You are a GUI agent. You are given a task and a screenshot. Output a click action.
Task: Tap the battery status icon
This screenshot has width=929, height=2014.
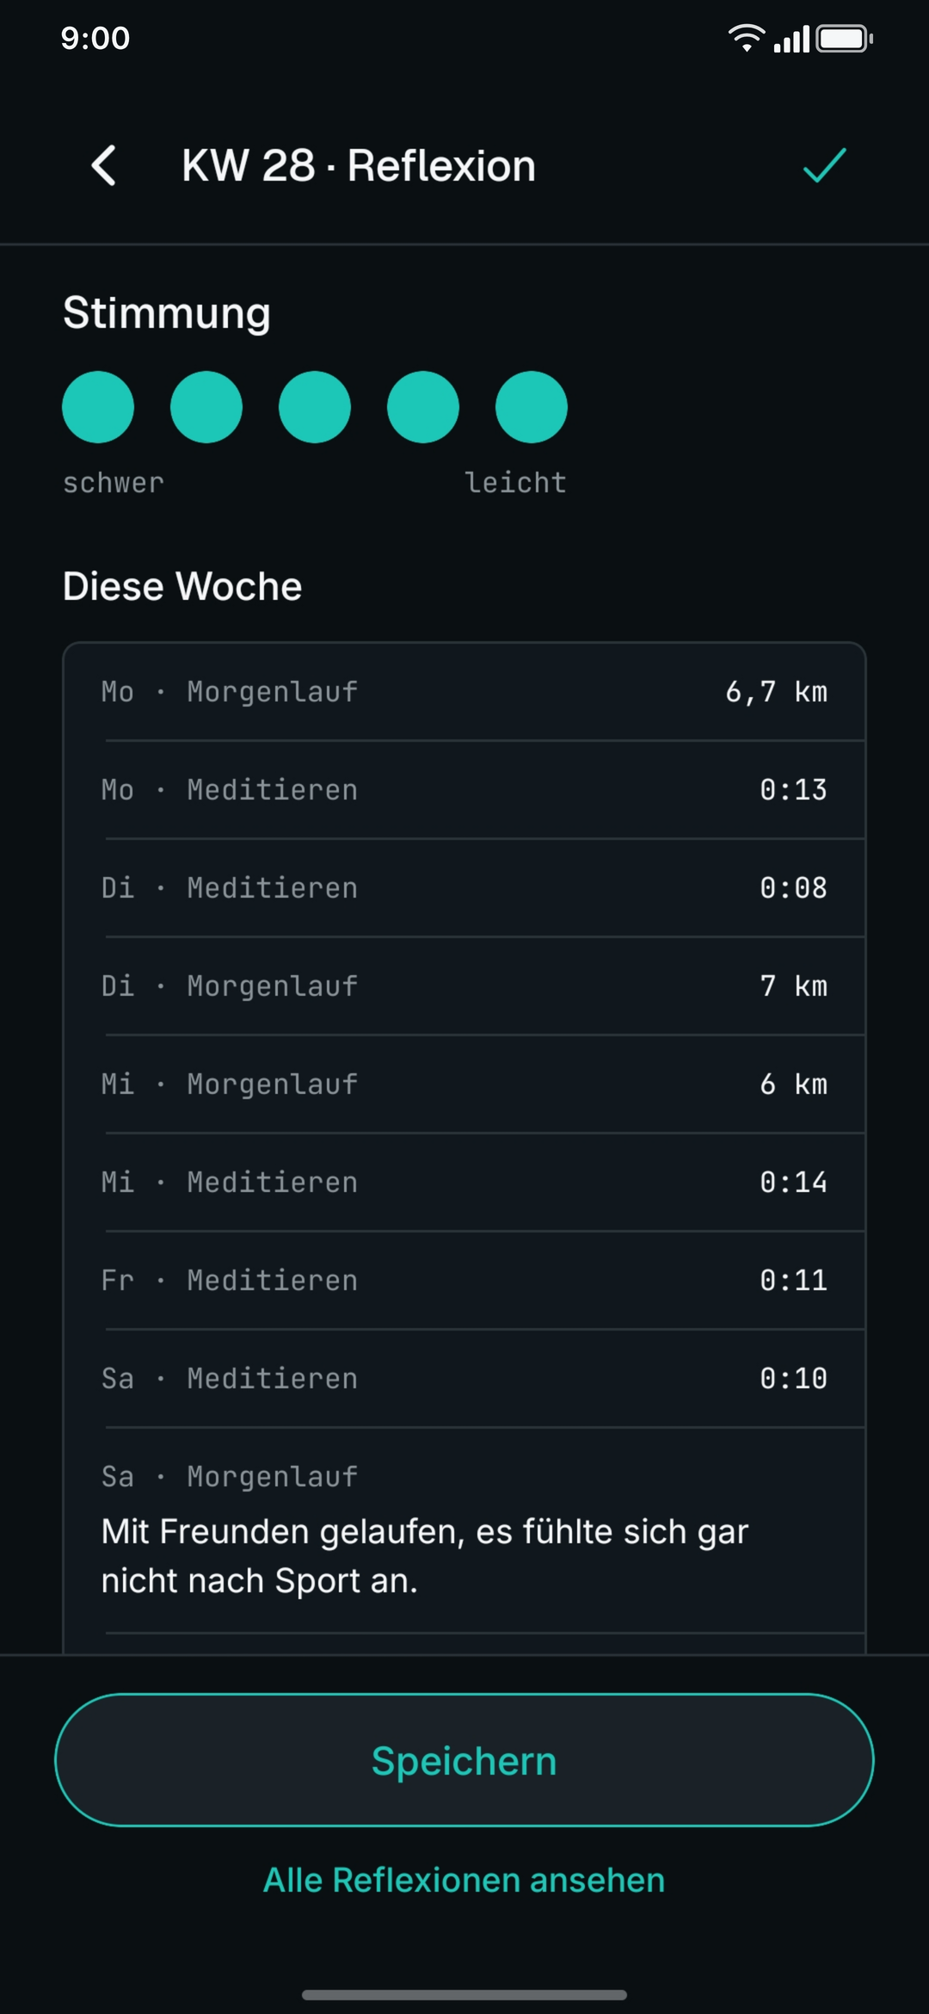point(845,39)
